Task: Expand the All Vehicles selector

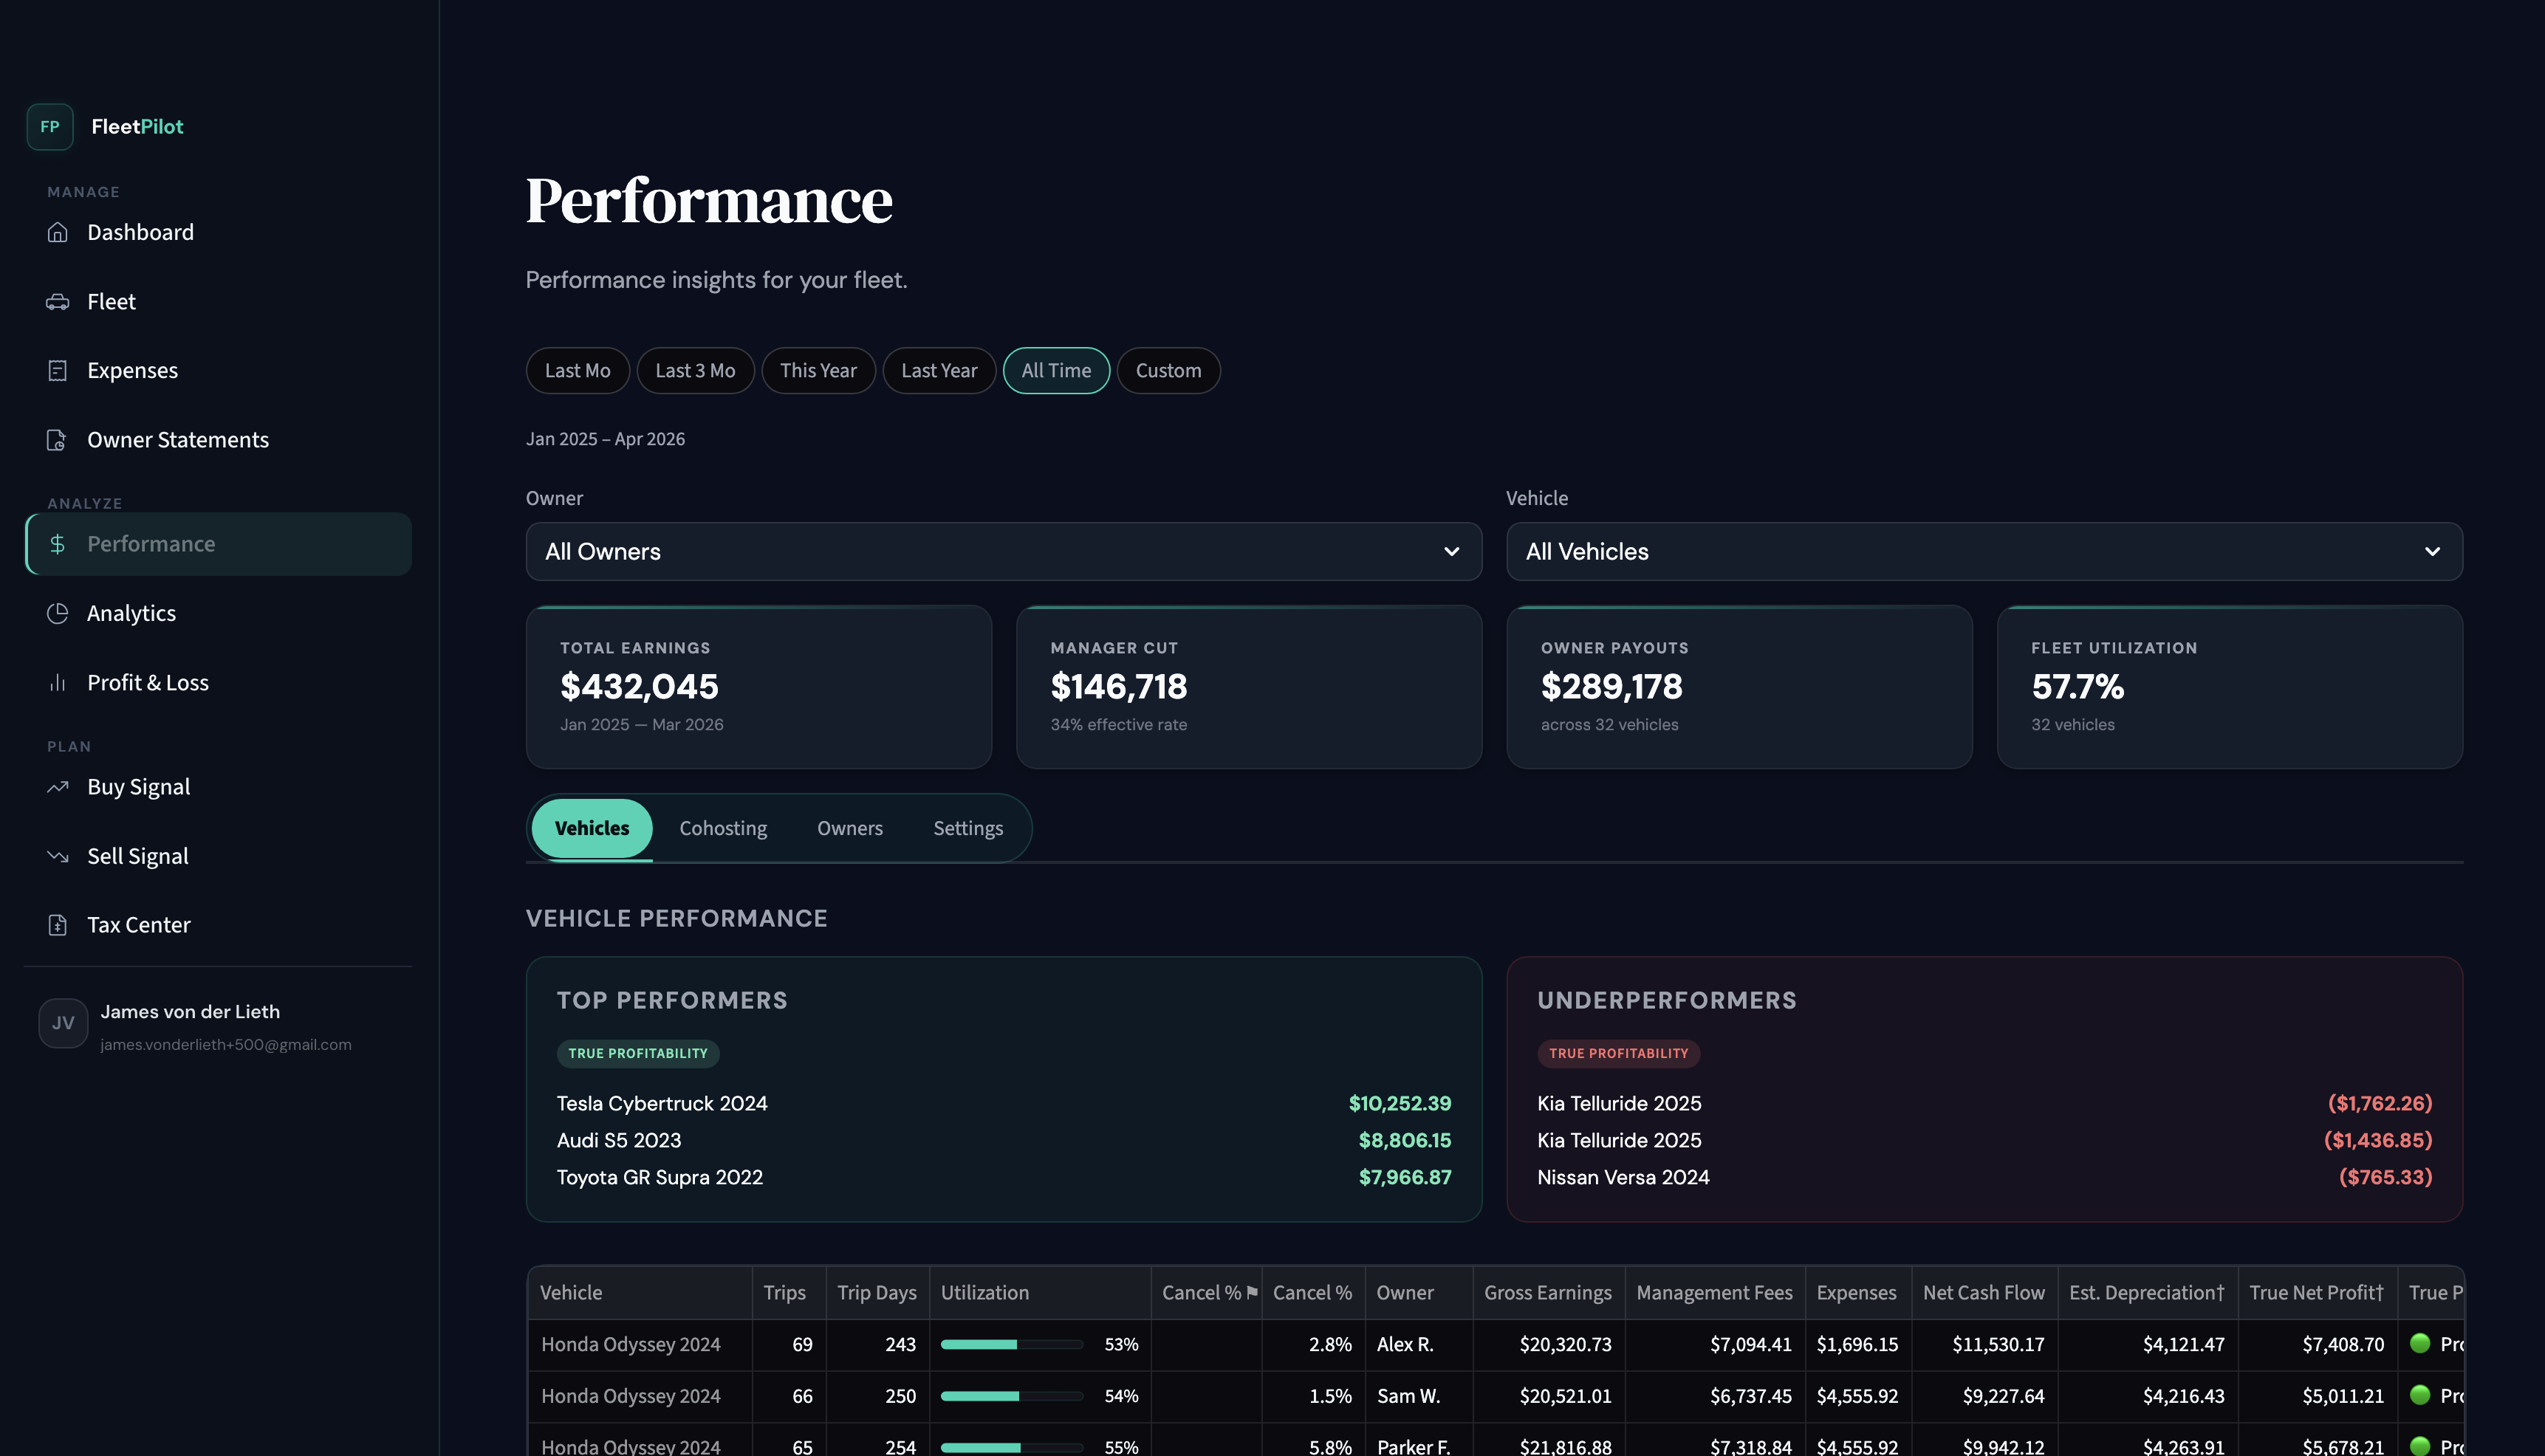Action: click(1984, 551)
